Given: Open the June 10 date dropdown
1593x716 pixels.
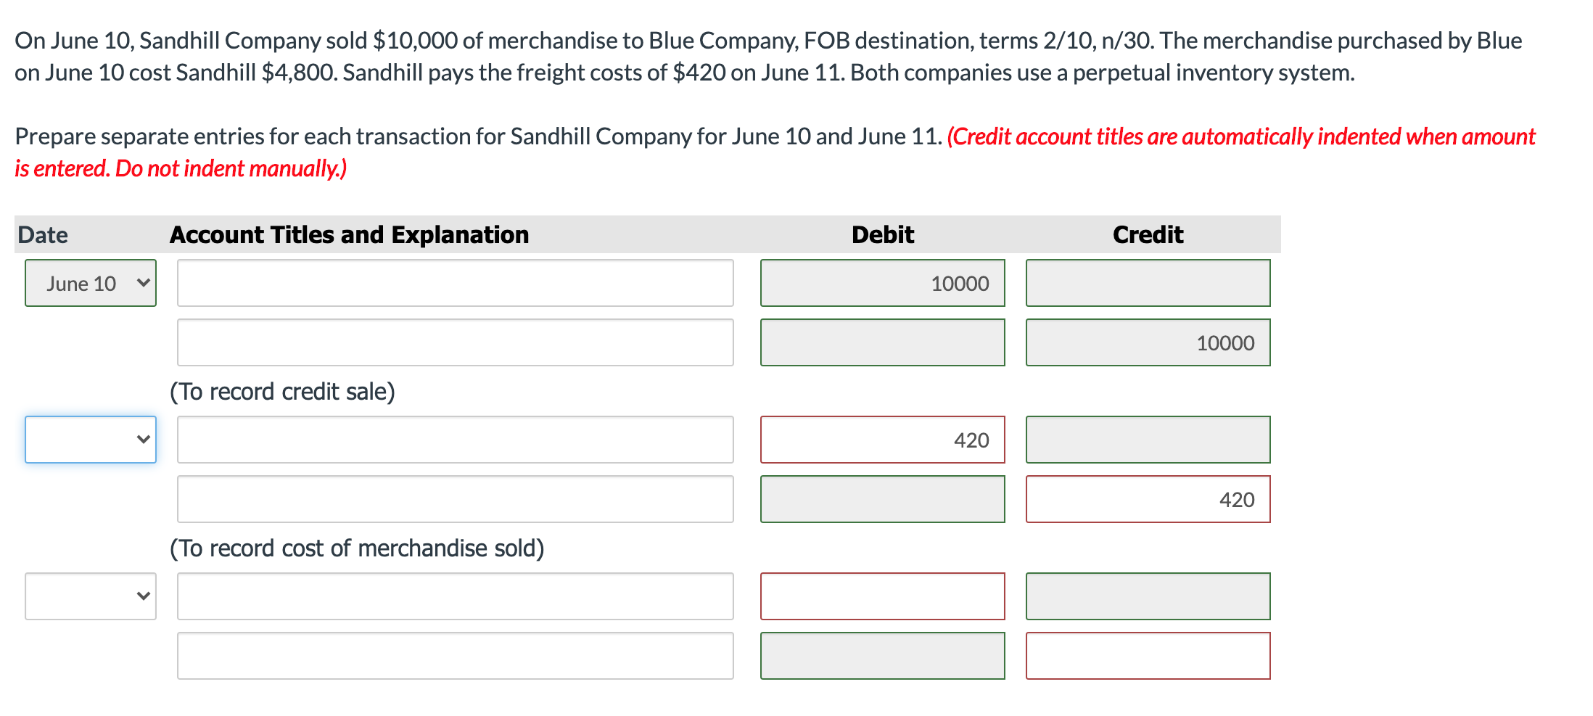Looking at the screenshot, I should [x=90, y=283].
